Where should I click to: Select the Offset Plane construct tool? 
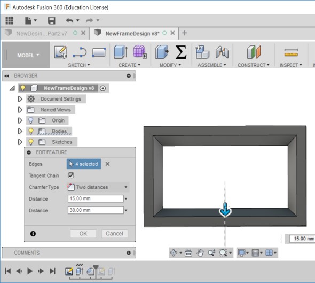pyautogui.click(x=254, y=52)
